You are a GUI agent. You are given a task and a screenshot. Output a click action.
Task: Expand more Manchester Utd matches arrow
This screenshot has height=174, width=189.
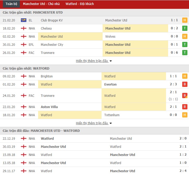pos(111,61)
